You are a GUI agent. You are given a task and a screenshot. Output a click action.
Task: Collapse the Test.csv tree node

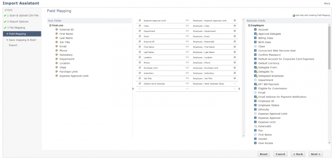coord(50,25)
